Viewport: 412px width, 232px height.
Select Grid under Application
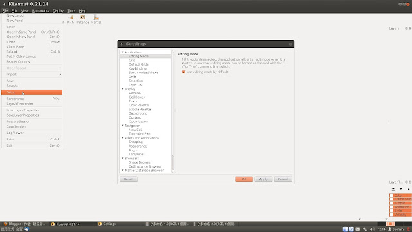tap(132, 60)
